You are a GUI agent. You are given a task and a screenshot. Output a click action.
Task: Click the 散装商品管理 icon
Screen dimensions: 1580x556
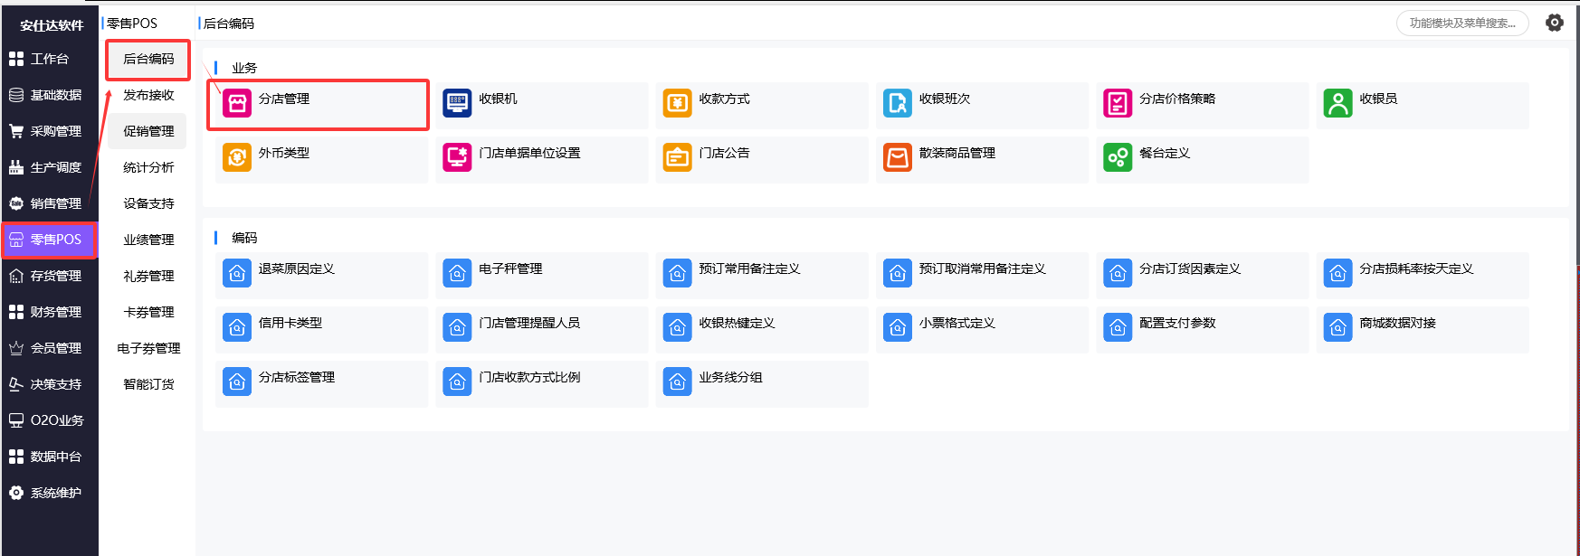pos(898,158)
